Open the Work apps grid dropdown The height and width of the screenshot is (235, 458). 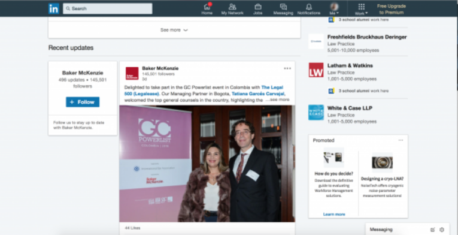point(362,9)
